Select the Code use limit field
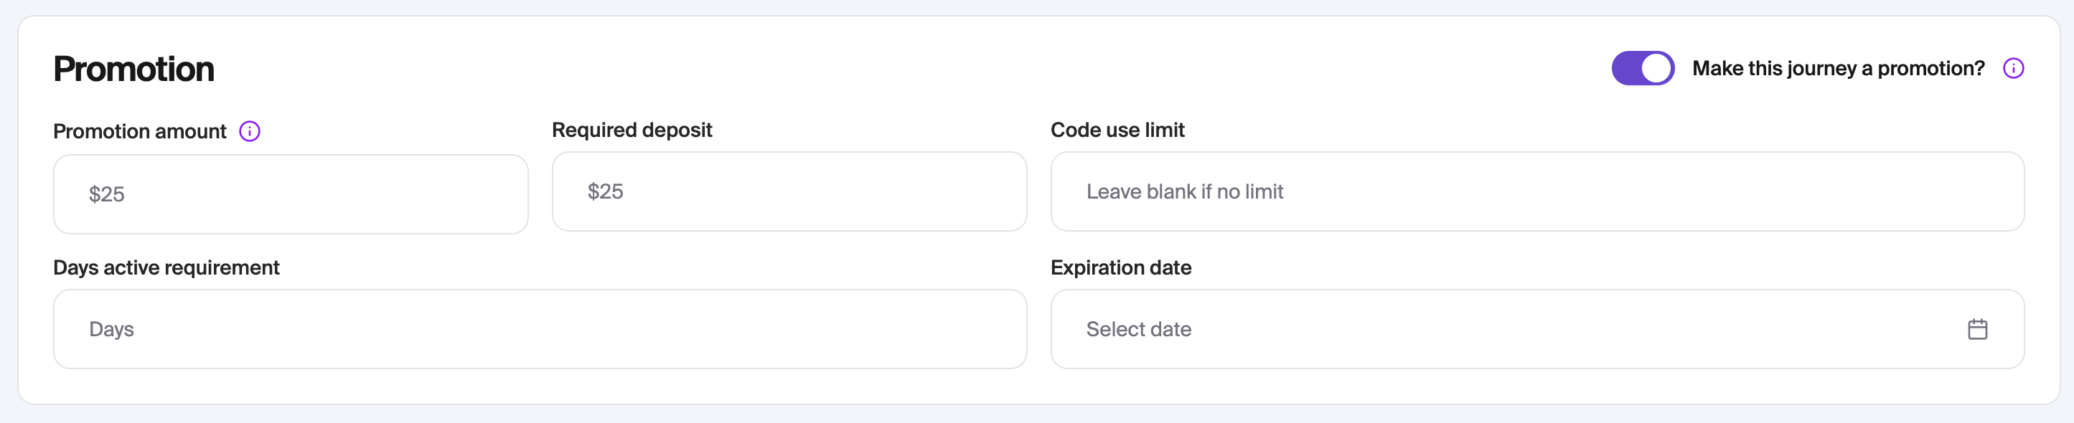Viewport: 2074px width, 423px height. [1537, 191]
